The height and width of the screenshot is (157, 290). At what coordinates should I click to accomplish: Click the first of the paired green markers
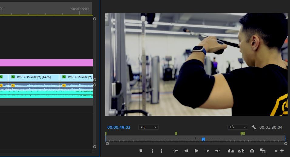[x=241, y=133]
